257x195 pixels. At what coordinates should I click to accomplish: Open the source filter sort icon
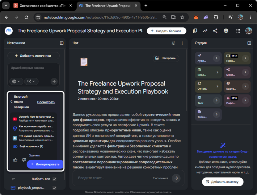point(14,179)
